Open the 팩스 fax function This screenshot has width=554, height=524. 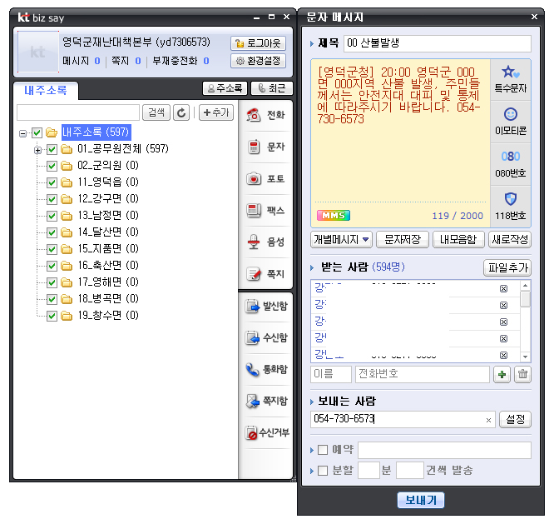pyautogui.click(x=265, y=210)
